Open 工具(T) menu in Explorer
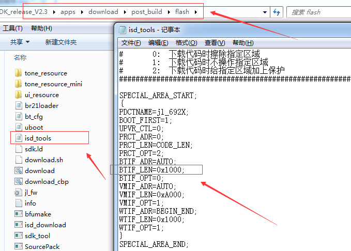351x251 pixels. [12, 28]
